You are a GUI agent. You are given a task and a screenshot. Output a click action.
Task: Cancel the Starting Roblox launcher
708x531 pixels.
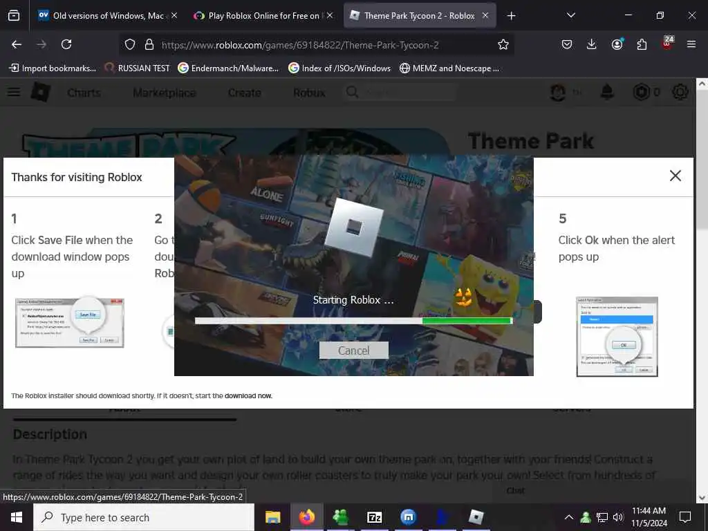pyautogui.click(x=353, y=351)
